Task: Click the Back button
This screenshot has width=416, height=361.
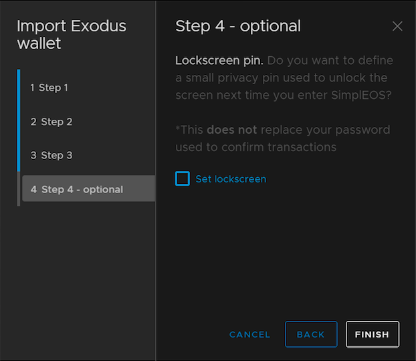Action: click(310, 334)
